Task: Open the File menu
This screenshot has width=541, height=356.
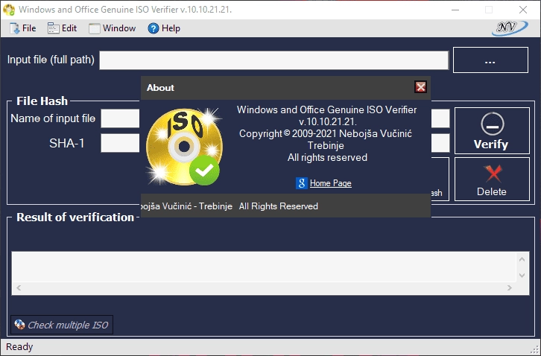Action: [x=23, y=28]
